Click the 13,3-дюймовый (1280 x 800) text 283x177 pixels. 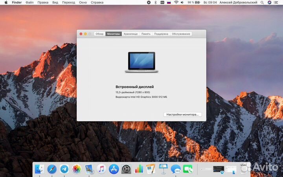coord(133,92)
